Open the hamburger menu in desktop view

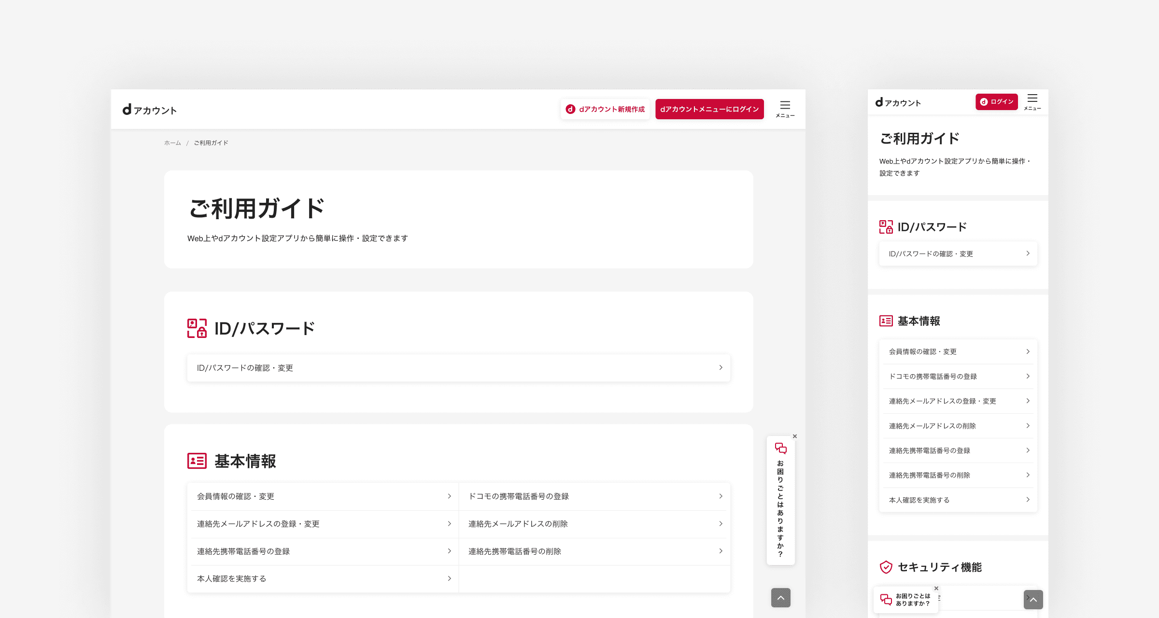(785, 109)
